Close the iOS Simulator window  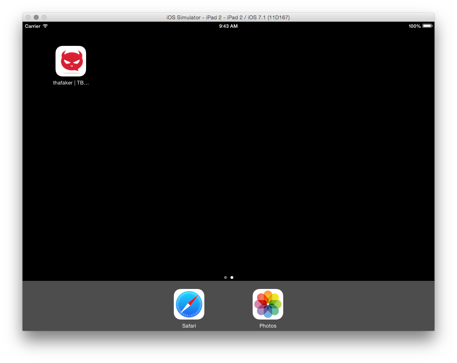pyautogui.click(x=28, y=17)
